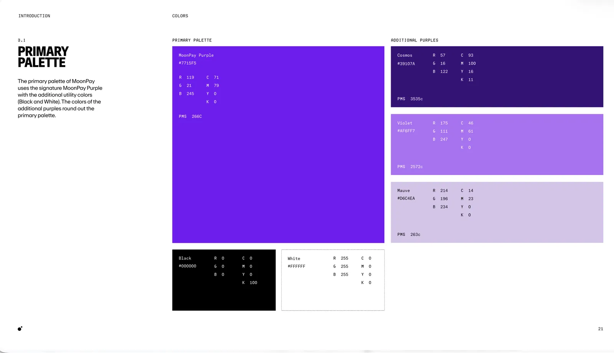Click the hex code #7715F5
Image resolution: width=614 pixels, height=353 pixels.
187,63
